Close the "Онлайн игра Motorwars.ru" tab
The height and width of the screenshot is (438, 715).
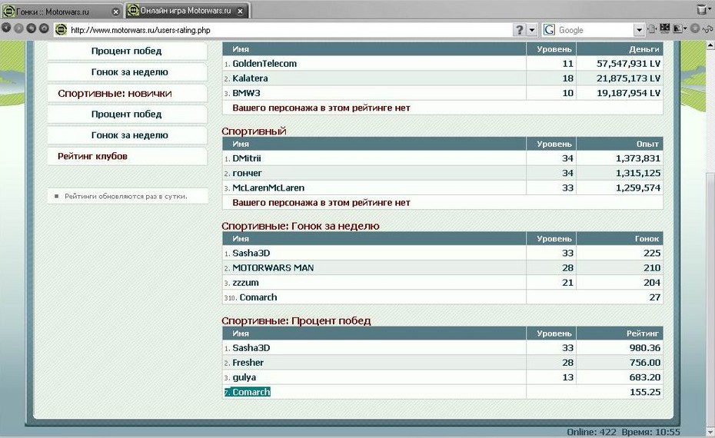tap(241, 12)
